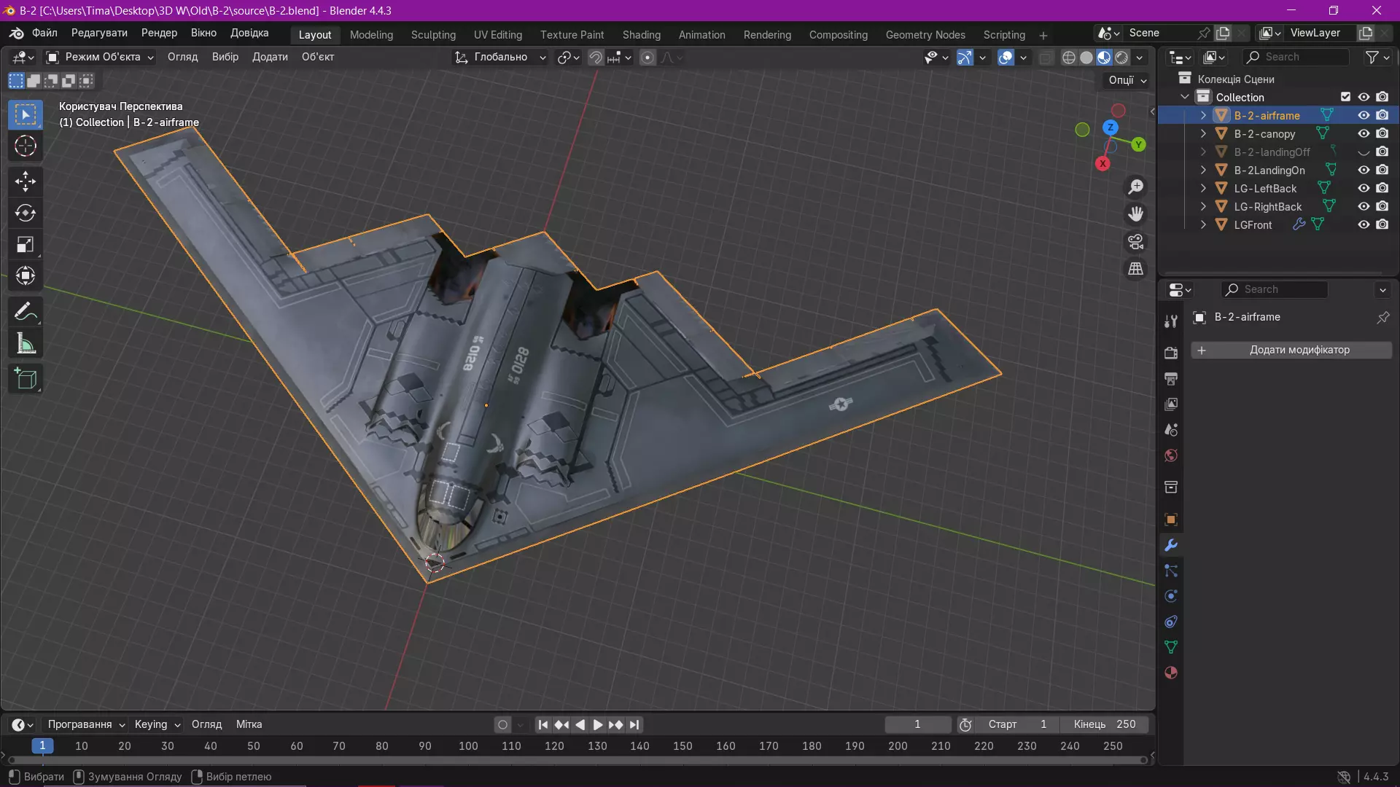Screen dimensions: 1400x787
Task: Toggle camera view in viewport
Action: [x=1135, y=241]
